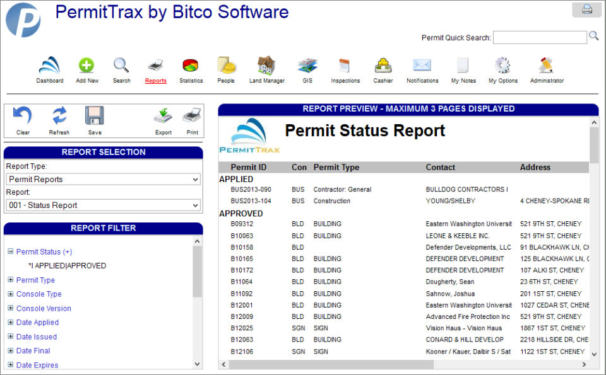Viewport: 606px width, 375px height.
Task: Open the My Options gear icon
Action: (x=503, y=65)
